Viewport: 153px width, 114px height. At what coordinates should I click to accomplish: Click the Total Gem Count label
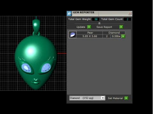click(112, 19)
